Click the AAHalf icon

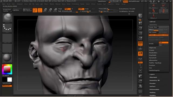tap(140, 38)
